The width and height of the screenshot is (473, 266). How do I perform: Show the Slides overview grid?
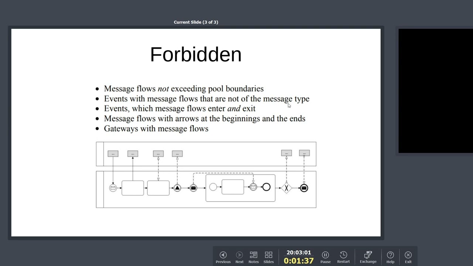(x=269, y=257)
